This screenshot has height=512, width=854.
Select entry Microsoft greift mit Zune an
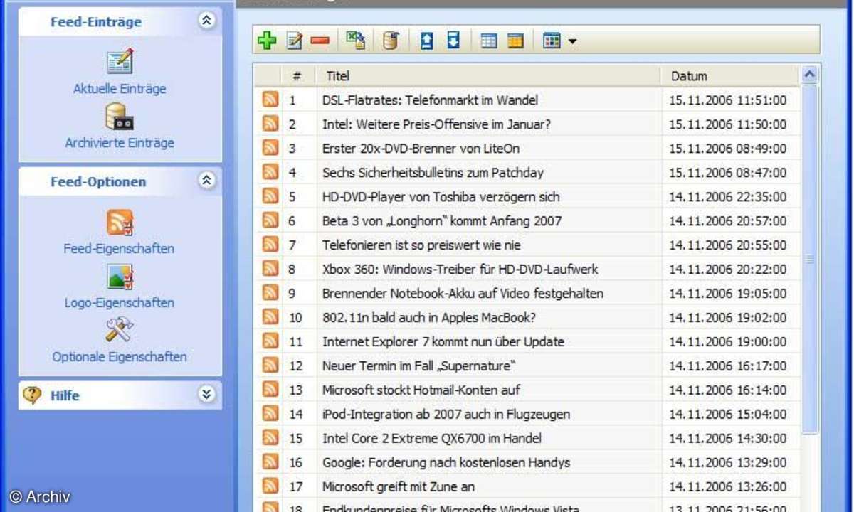(x=398, y=487)
